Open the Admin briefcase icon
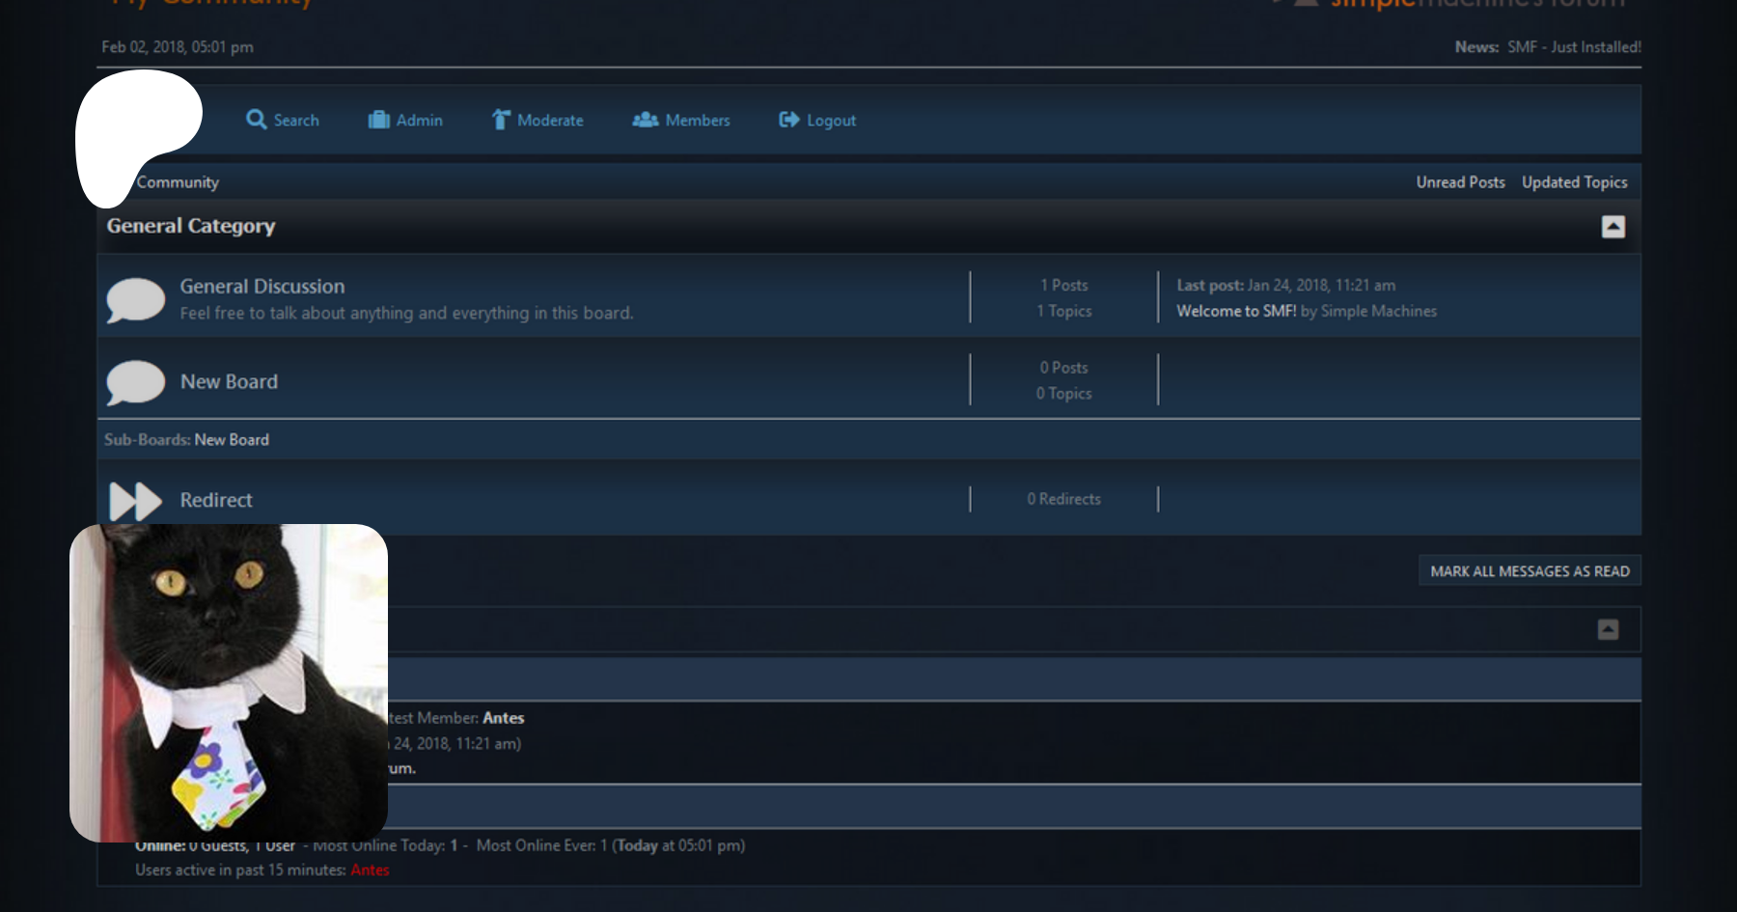Image resolution: width=1737 pixels, height=912 pixels. pyautogui.click(x=379, y=120)
